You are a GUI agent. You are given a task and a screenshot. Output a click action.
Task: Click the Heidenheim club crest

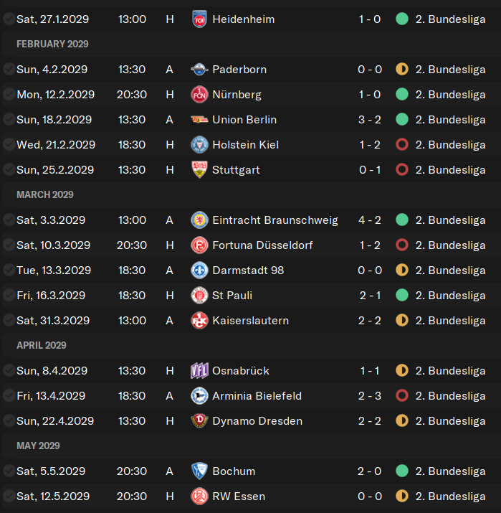pos(199,19)
